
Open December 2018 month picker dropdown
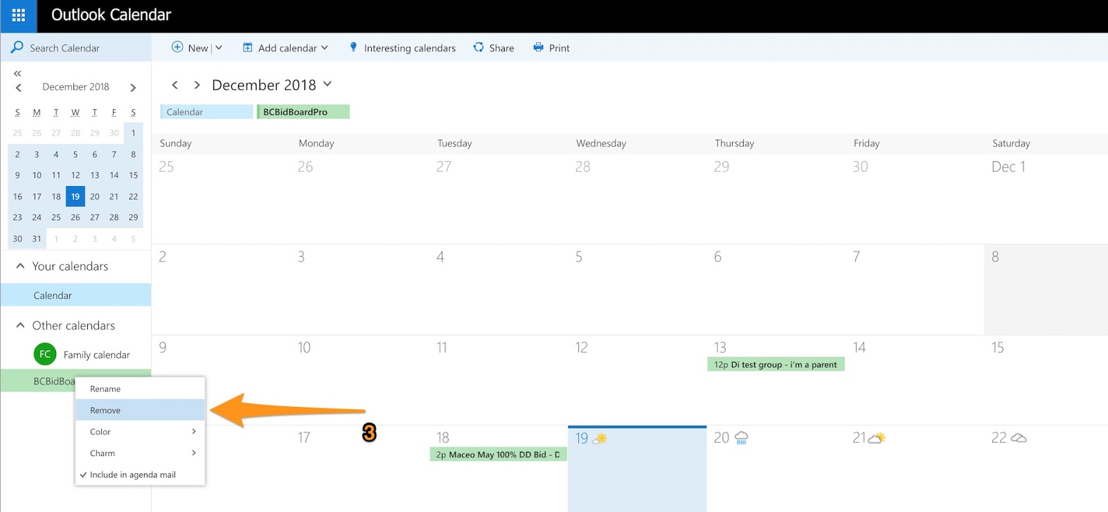328,84
